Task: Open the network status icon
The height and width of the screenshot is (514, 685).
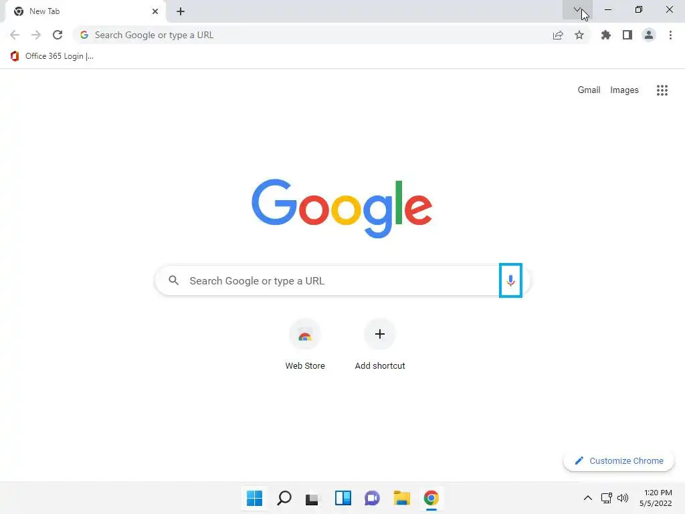Action: pyautogui.click(x=606, y=498)
